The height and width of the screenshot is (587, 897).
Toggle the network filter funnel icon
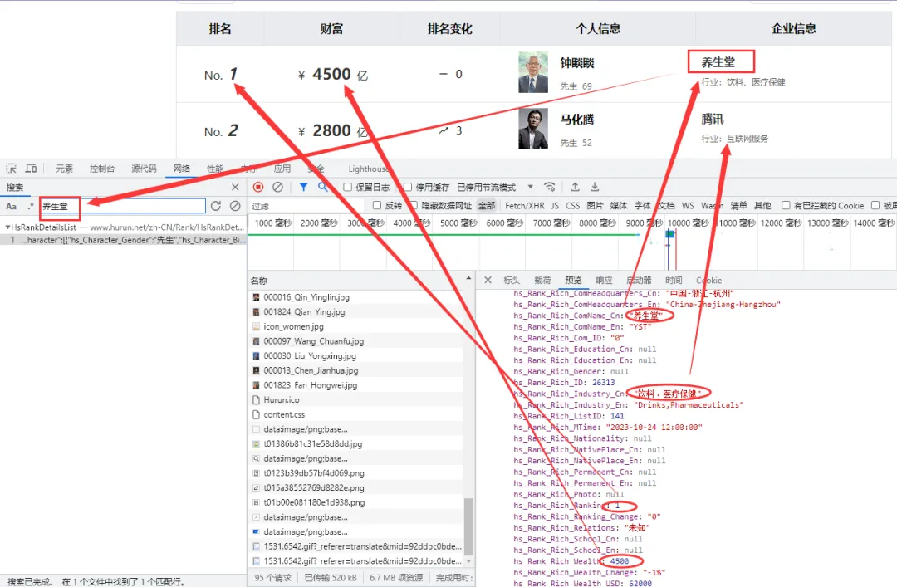303,187
